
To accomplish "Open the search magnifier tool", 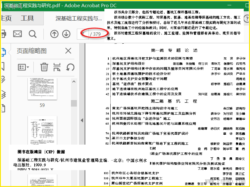I will [x=32, y=34].
